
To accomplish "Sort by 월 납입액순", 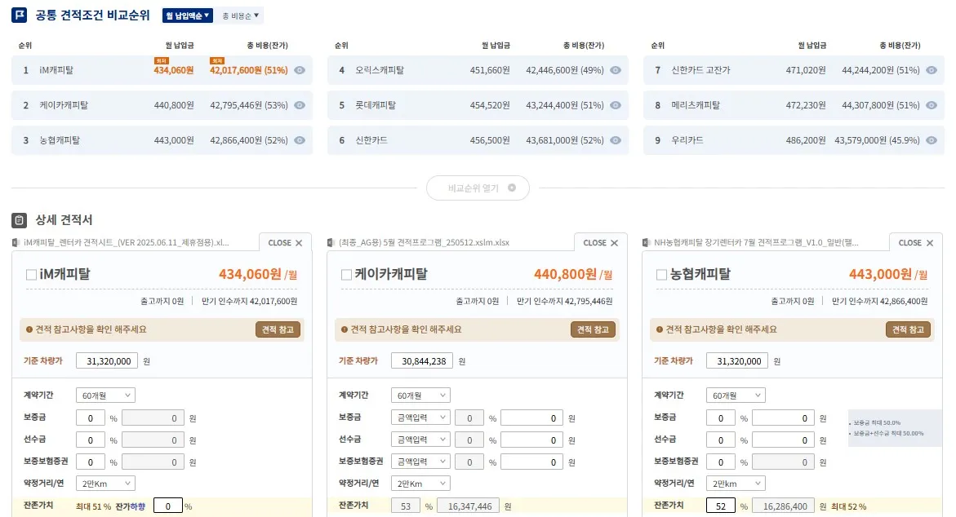I will pyautogui.click(x=187, y=15).
